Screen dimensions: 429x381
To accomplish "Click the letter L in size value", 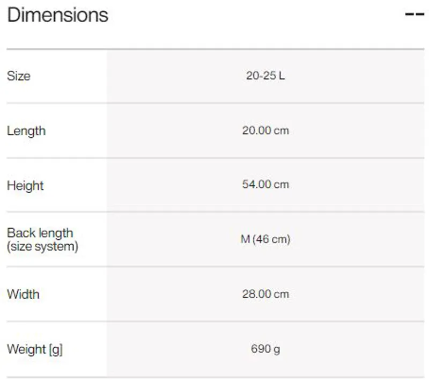I will coord(282,76).
